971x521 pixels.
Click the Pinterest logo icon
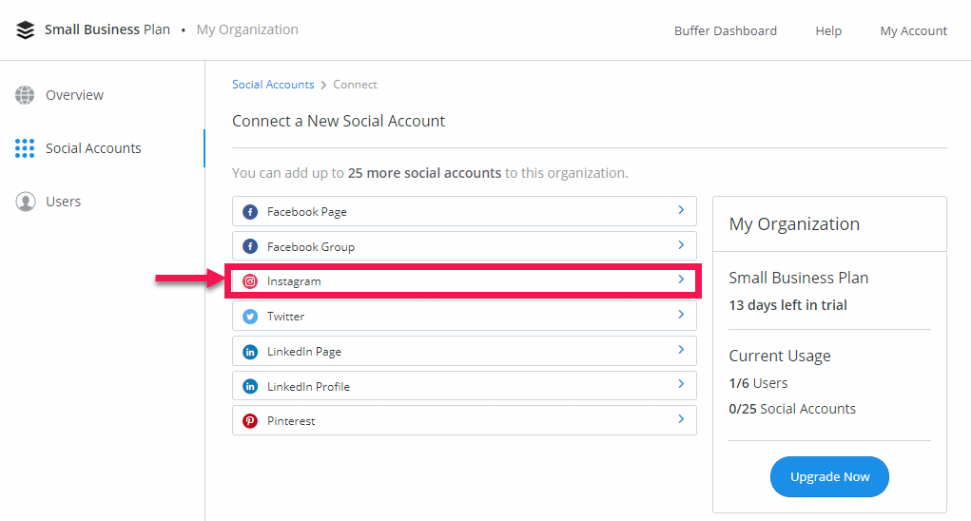250,421
